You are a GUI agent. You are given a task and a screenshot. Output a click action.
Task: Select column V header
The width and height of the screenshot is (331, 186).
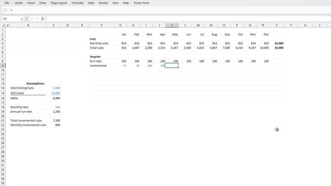320,25
